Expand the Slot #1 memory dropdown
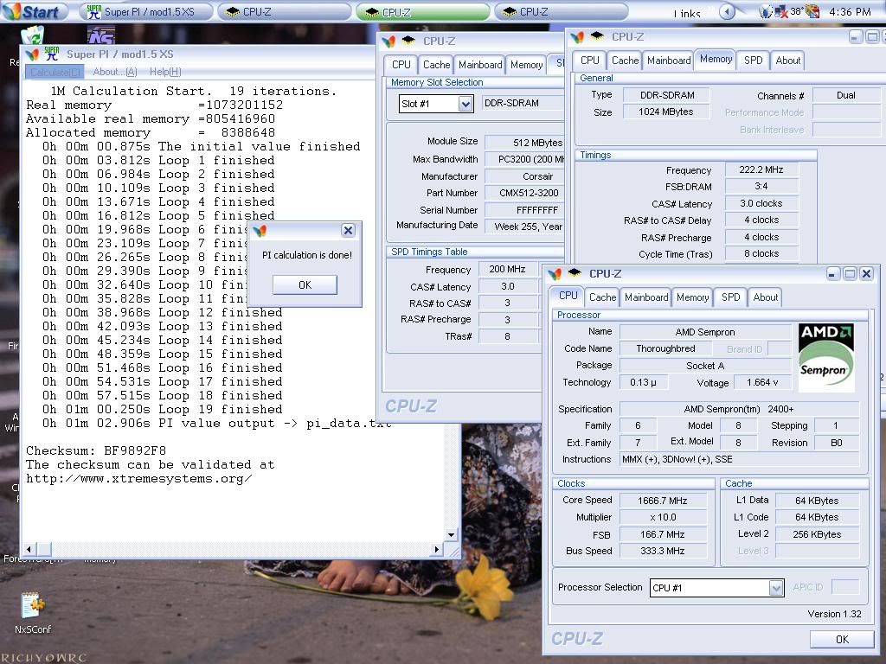 click(x=465, y=104)
